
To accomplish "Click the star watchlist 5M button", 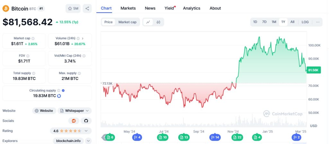I will coord(73,8).
